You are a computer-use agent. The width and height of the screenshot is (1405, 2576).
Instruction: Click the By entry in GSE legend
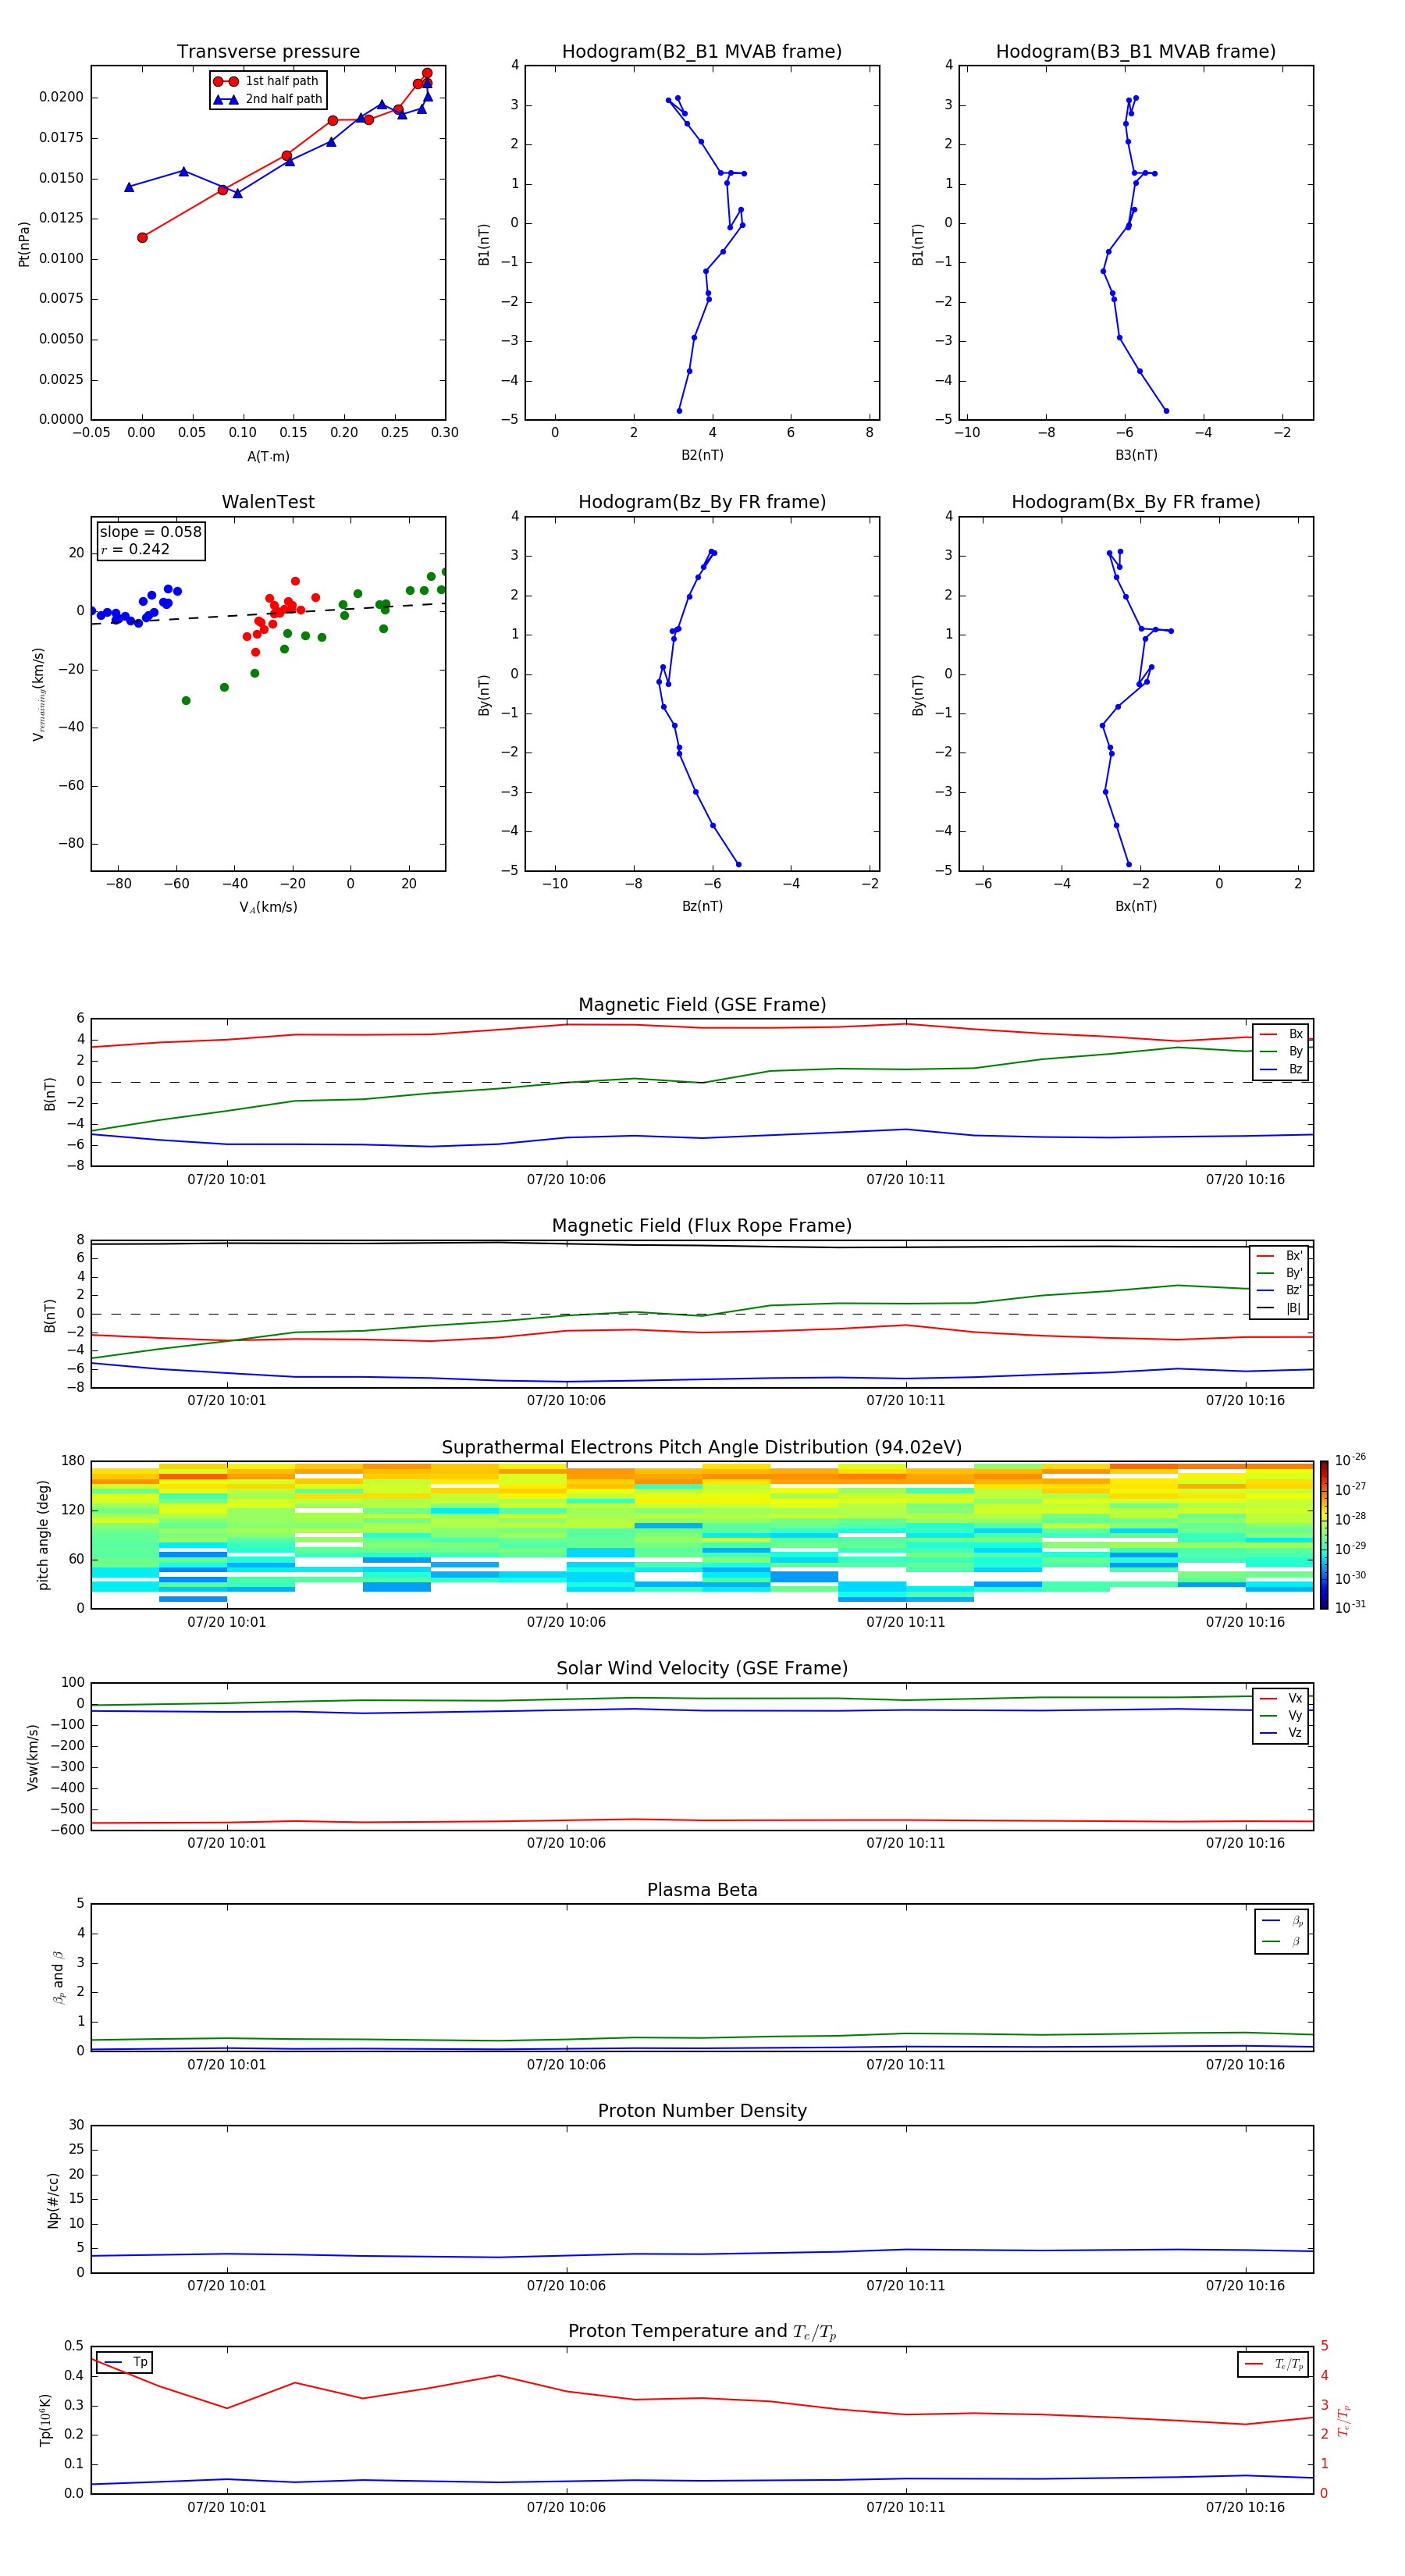pos(1281,1052)
